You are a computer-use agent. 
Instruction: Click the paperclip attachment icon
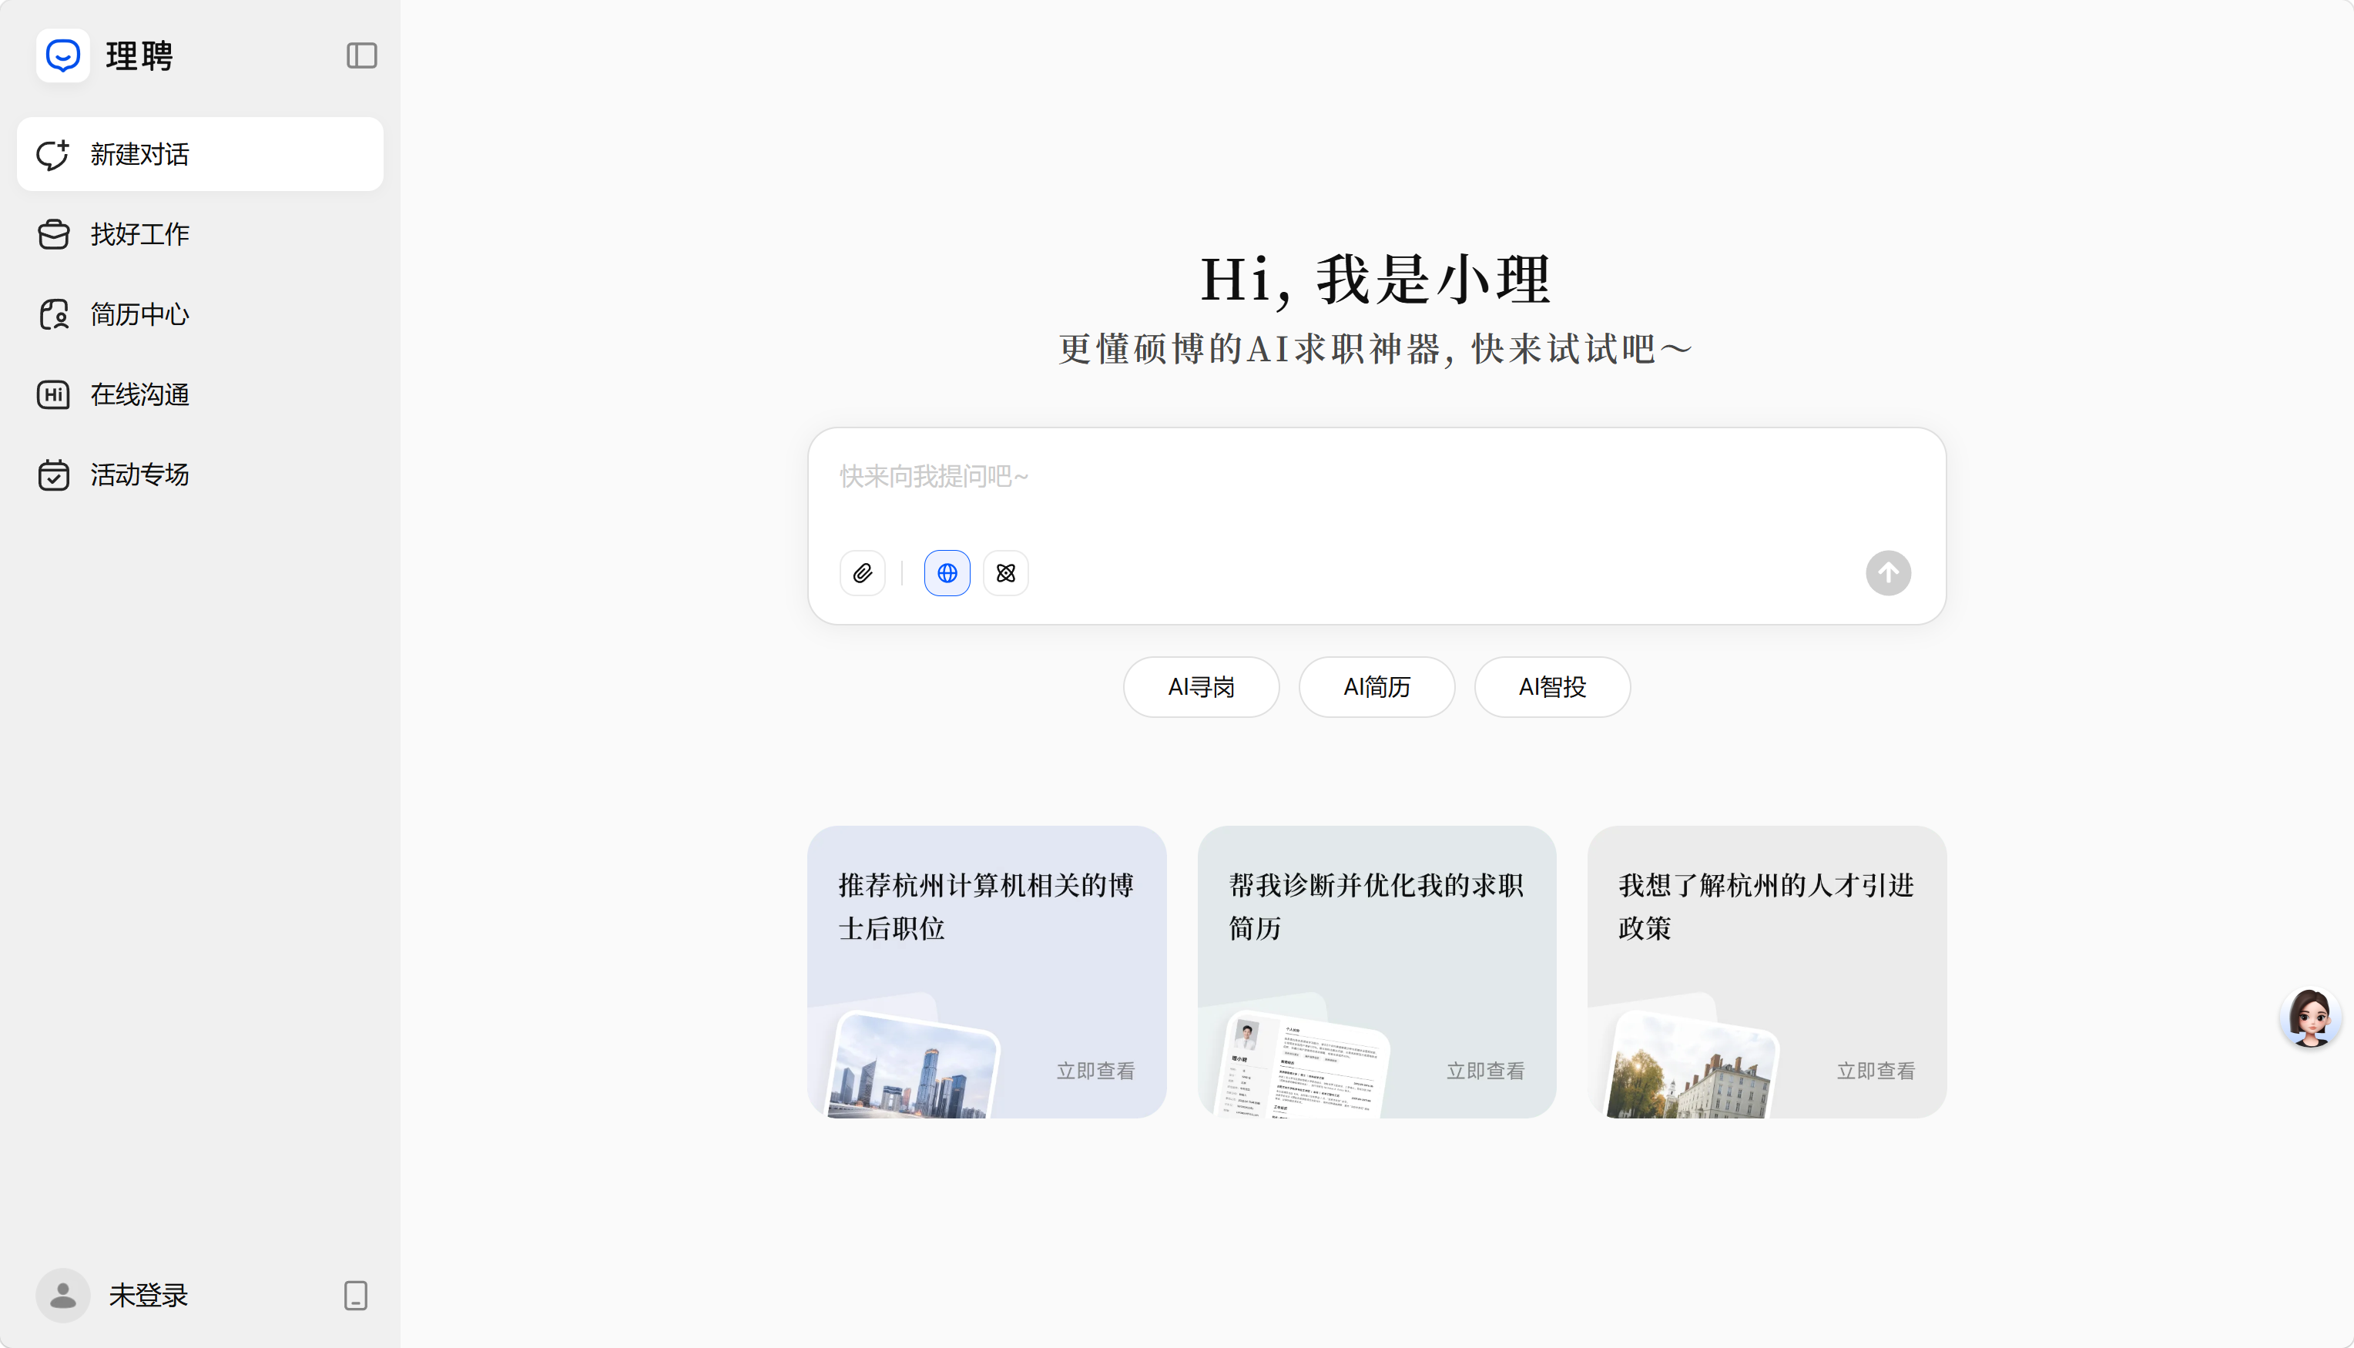862,573
